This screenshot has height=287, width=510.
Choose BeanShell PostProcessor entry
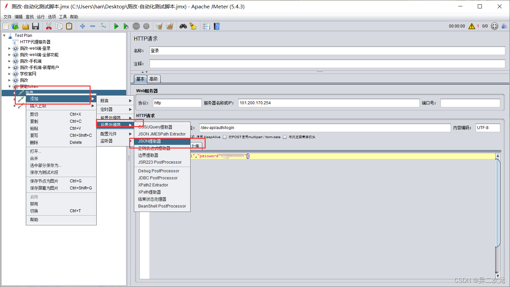tap(162, 206)
